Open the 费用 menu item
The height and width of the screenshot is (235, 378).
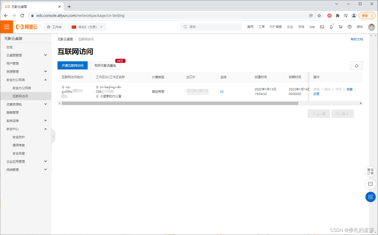pos(250,27)
